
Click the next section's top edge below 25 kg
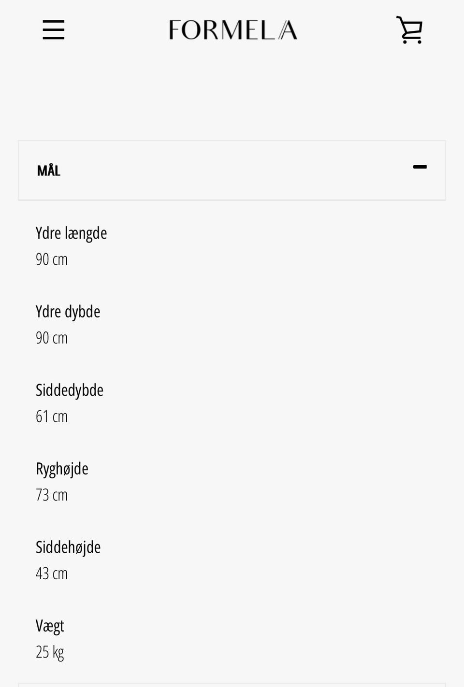click(x=232, y=685)
